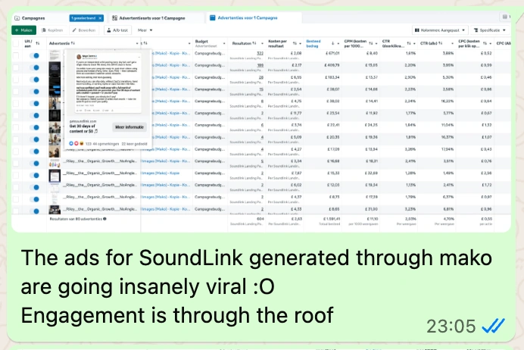Click sort arrows next to CTR (alle) header
Screen dimensions: 524x350
tap(441, 43)
